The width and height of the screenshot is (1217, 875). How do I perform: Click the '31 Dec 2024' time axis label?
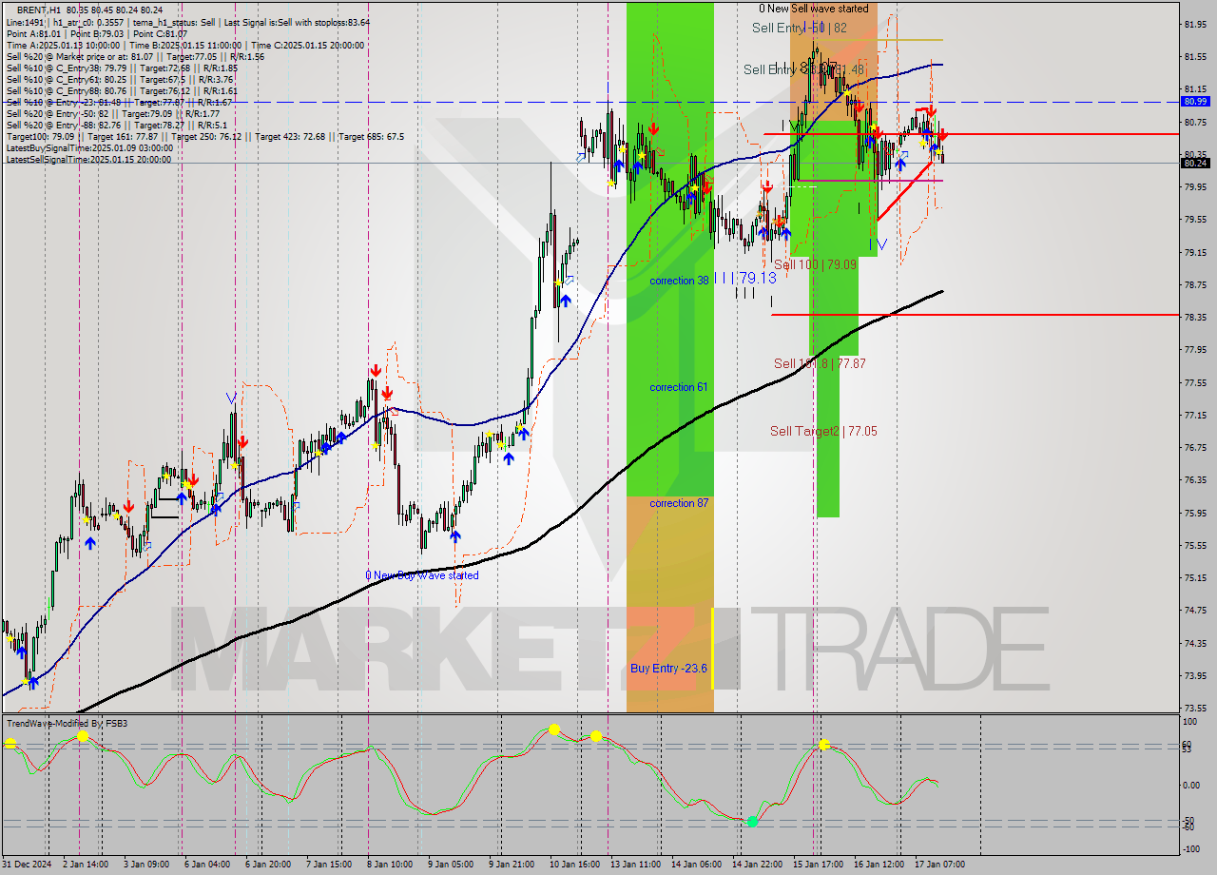pyautogui.click(x=26, y=865)
